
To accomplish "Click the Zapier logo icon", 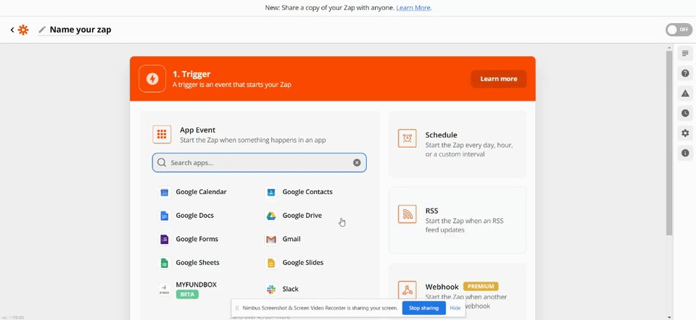I will coord(23,30).
